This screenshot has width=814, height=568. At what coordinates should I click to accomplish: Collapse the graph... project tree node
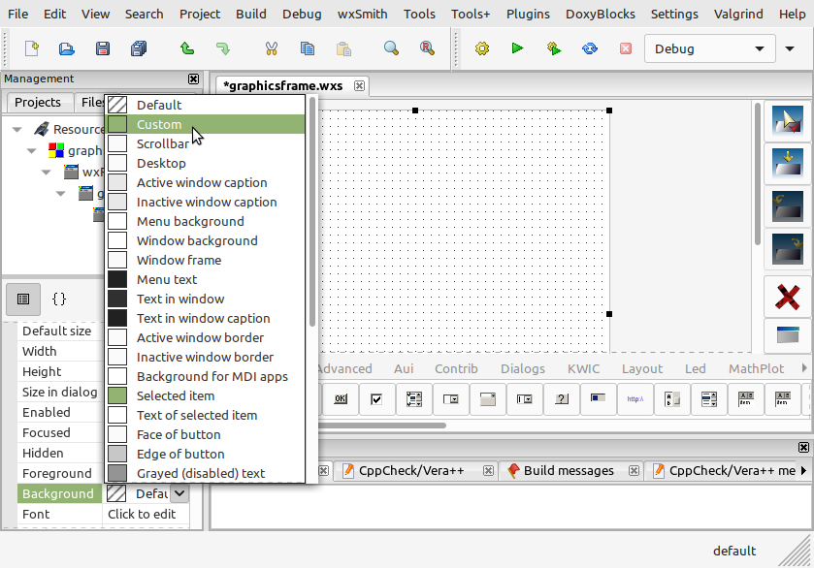[x=32, y=151]
